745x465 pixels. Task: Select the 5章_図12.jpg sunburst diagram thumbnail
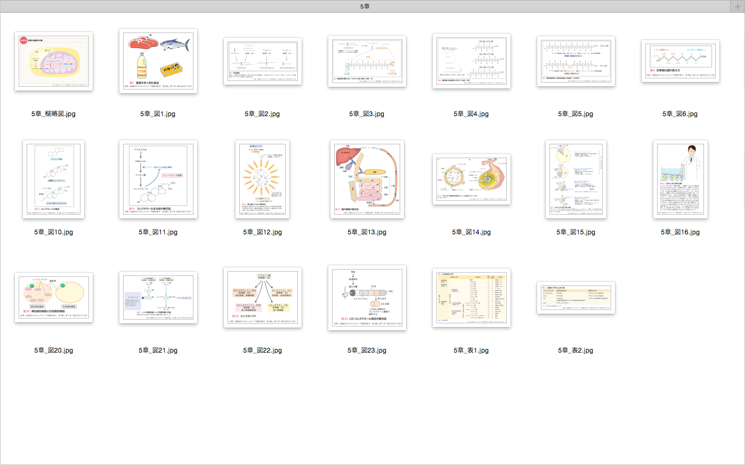(263, 180)
